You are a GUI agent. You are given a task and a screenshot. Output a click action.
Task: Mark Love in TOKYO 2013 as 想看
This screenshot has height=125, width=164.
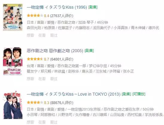pos(30,122)
